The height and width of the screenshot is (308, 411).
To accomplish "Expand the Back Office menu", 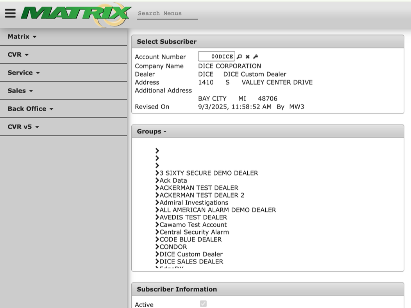I will (x=64, y=109).
